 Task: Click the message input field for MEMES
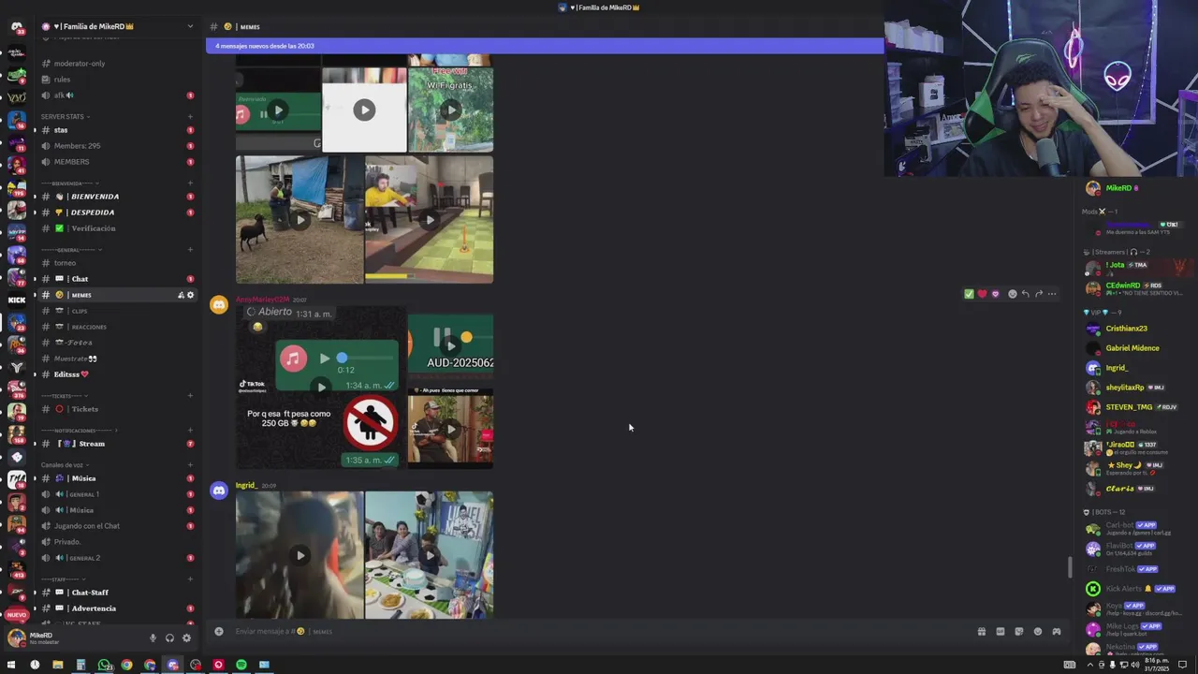599,631
